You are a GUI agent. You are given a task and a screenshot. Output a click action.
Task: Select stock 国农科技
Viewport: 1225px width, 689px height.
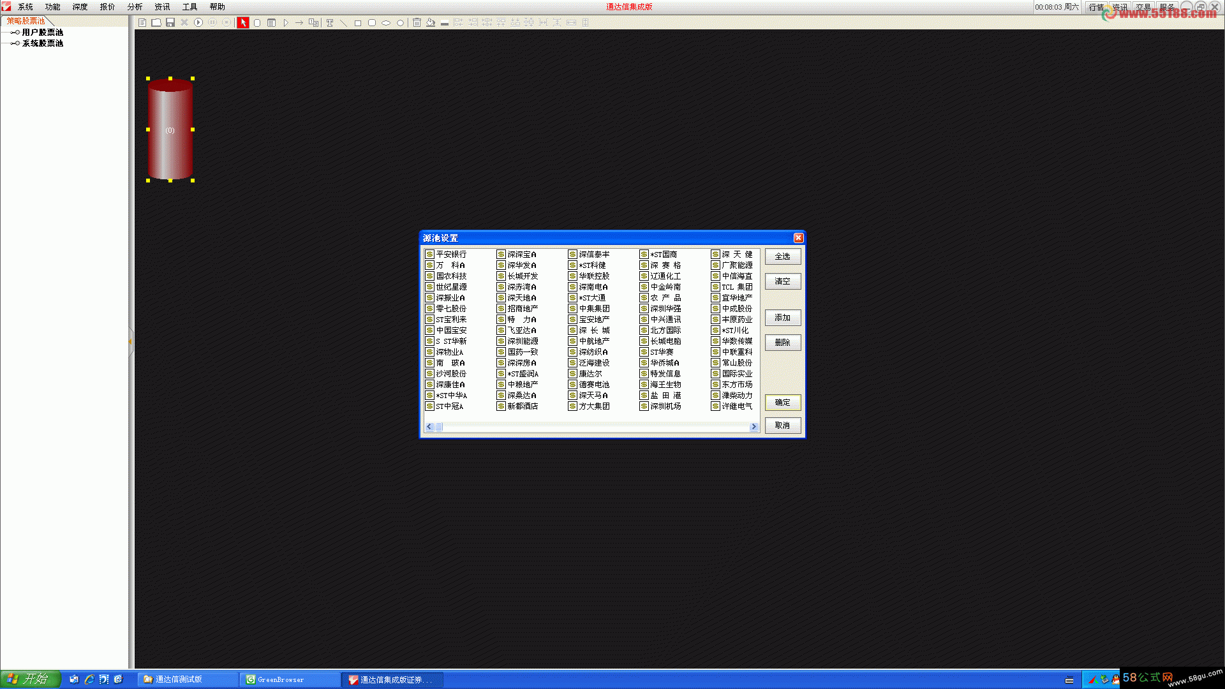446,276
